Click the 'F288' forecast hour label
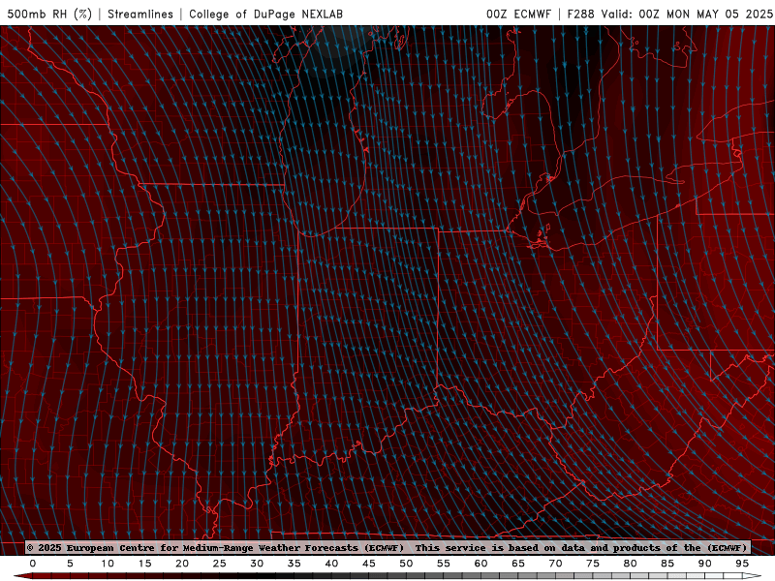Image resolution: width=775 pixels, height=581 pixels. (x=580, y=14)
